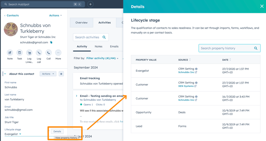Click the search magnifier in Search activities
266x141 pixels.
pos(104,37)
